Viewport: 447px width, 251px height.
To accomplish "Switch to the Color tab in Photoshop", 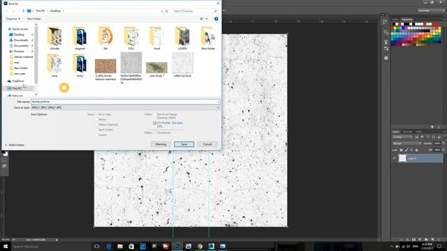I will (x=395, y=20).
